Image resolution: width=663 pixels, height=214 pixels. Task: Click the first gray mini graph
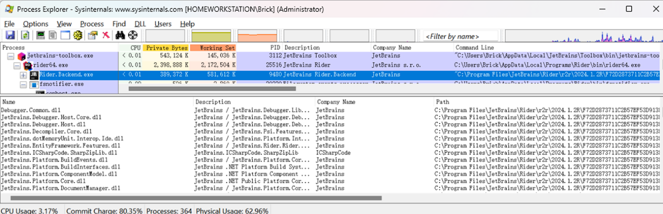165,36
